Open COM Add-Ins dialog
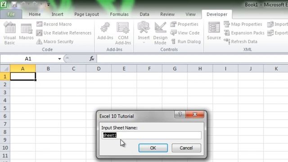 click(x=123, y=33)
